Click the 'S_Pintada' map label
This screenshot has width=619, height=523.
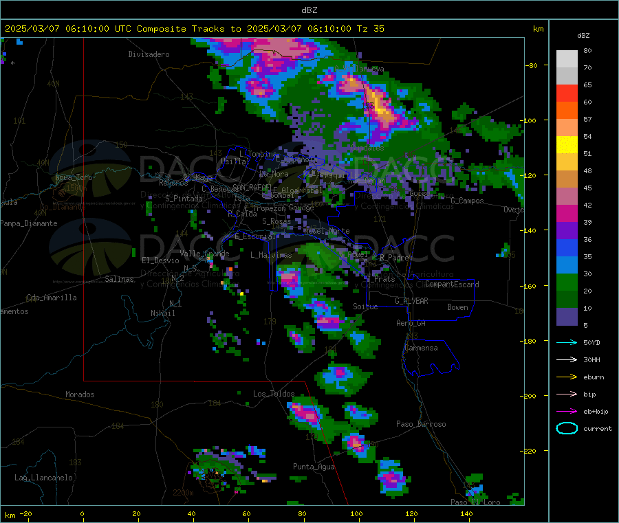184,199
